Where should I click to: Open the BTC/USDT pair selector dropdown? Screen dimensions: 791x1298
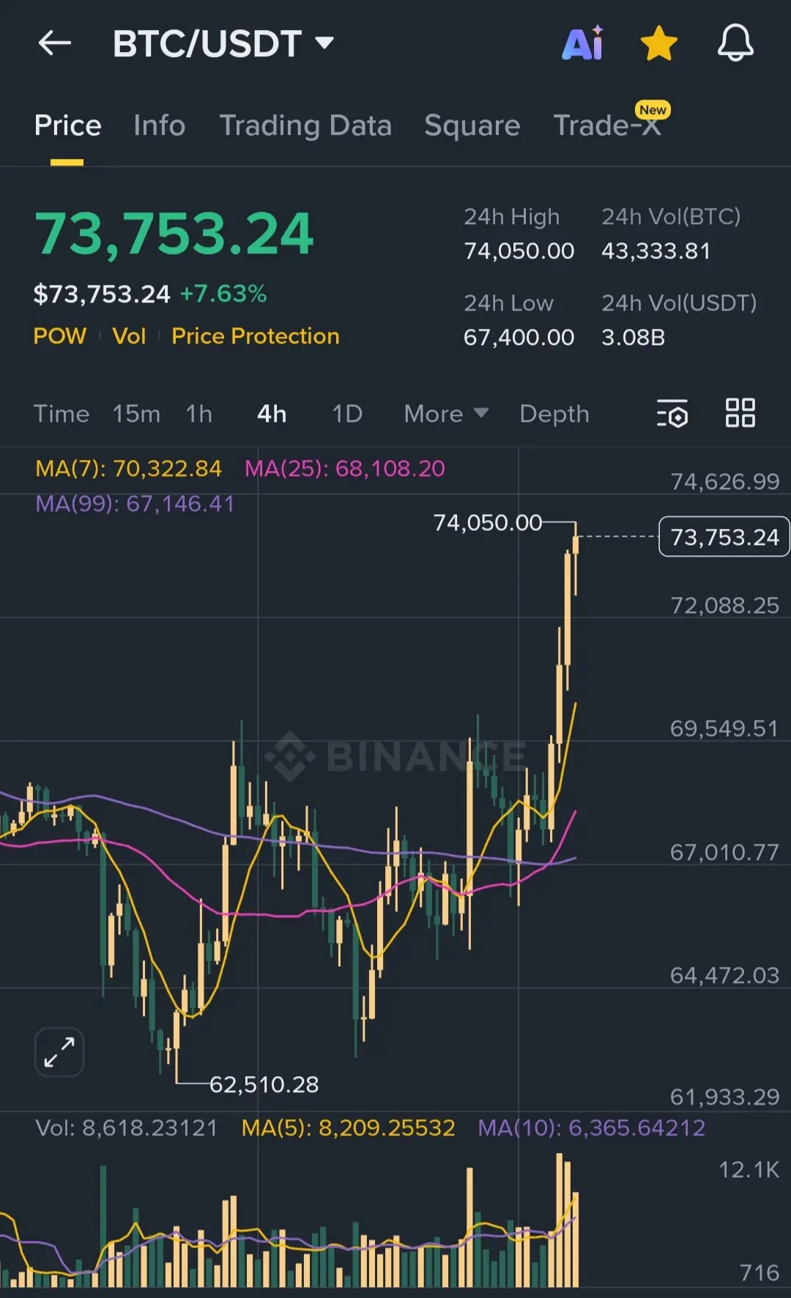tap(223, 43)
